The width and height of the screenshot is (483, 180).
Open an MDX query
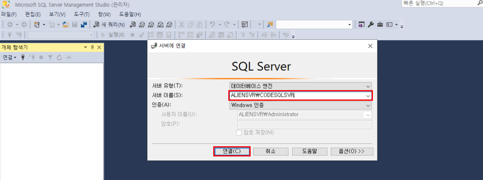tap(142, 25)
